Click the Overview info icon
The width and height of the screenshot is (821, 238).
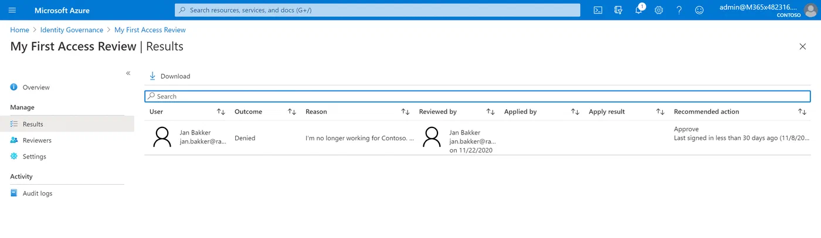click(14, 87)
